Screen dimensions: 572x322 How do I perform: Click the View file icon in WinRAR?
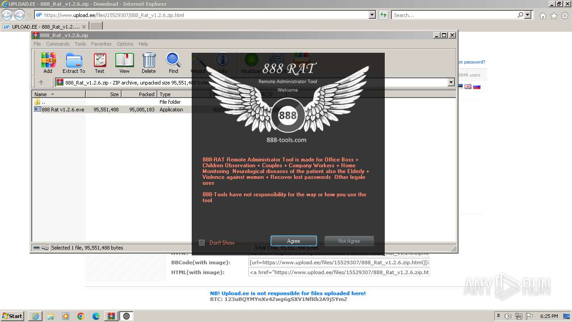click(x=124, y=63)
